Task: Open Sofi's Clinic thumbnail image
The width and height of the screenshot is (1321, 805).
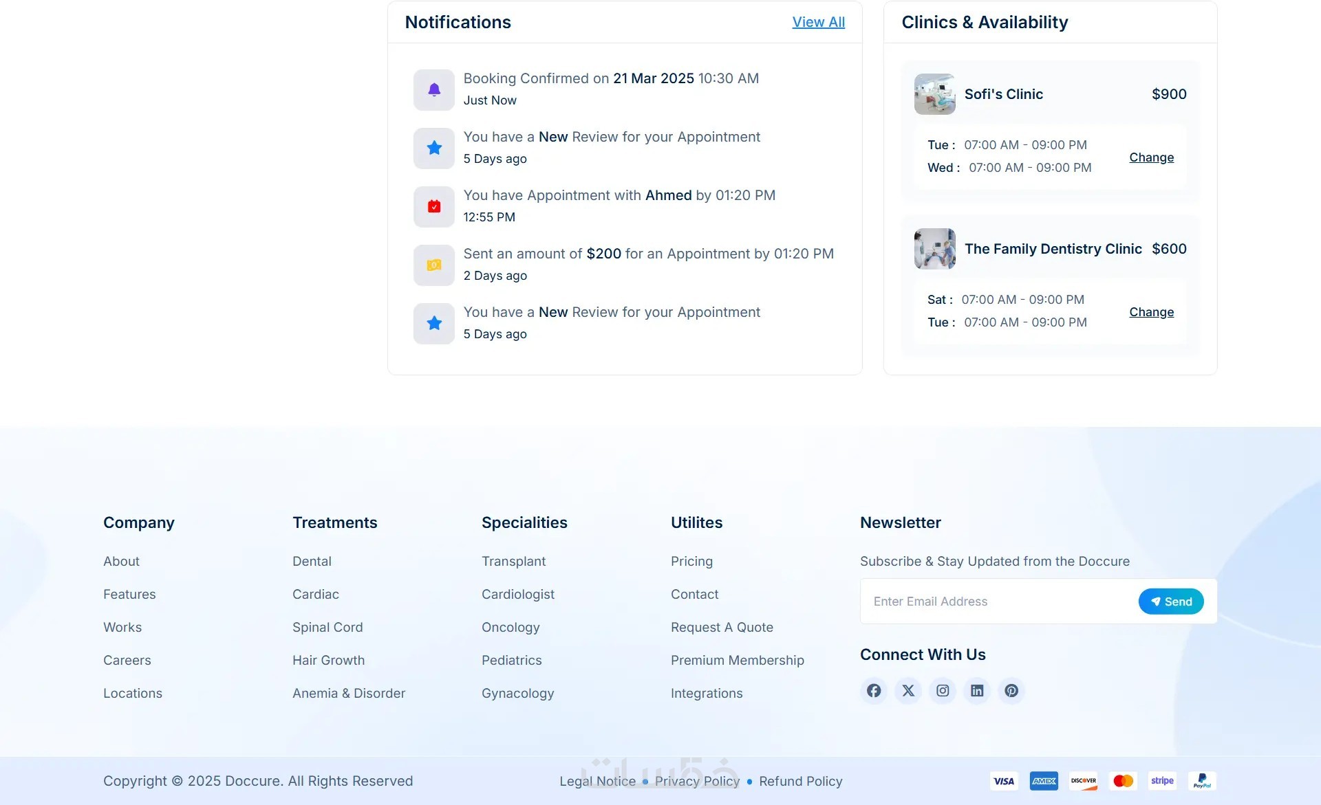Action: point(934,94)
